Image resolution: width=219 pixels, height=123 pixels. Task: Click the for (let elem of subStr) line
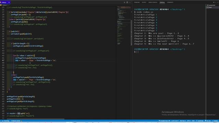click(x=24, y=55)
